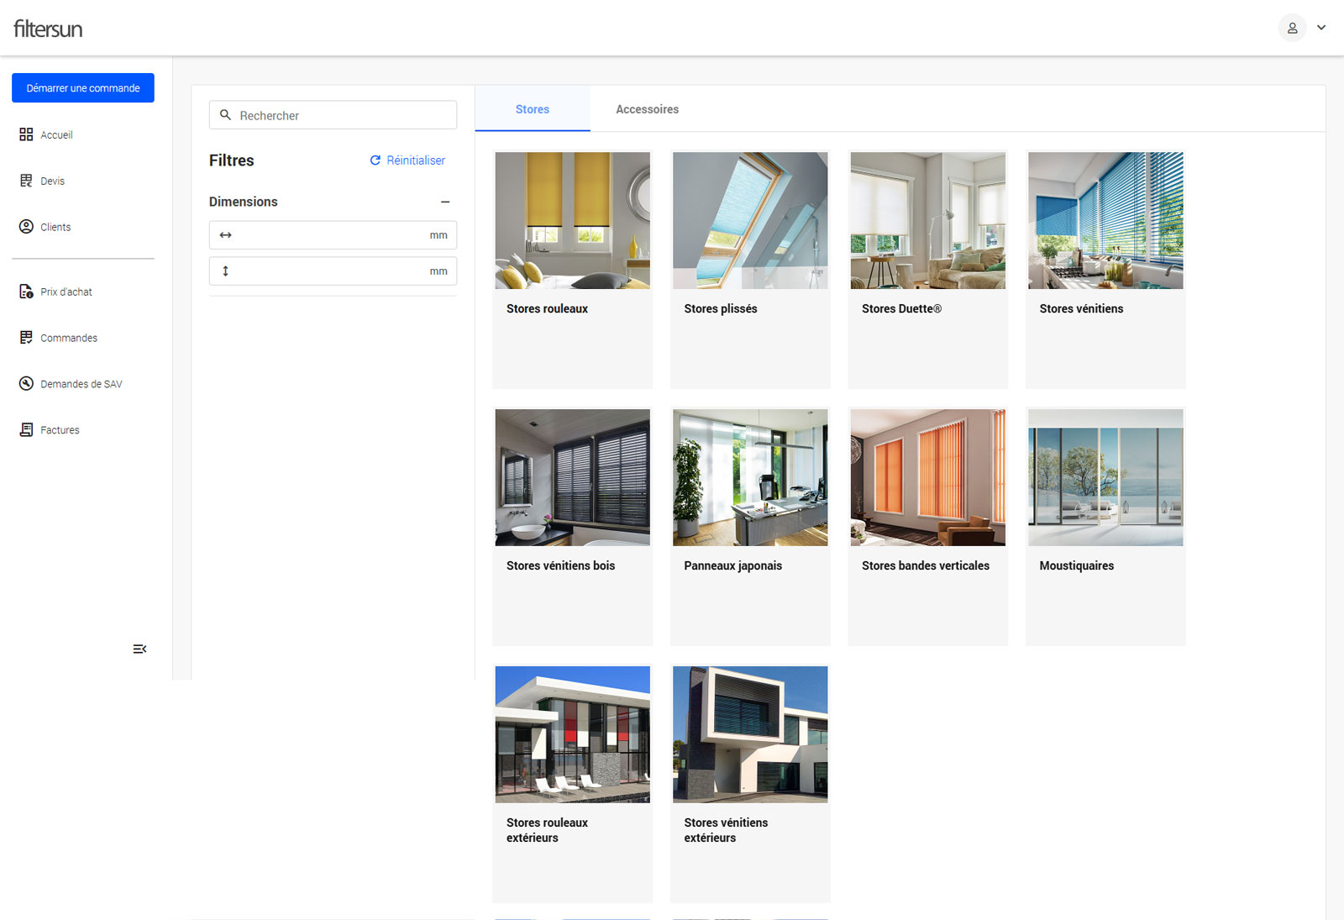This screenshot has width=1344, height=920.
Task: Click Démarrer une commande button
Action: [x=83, y=88]
